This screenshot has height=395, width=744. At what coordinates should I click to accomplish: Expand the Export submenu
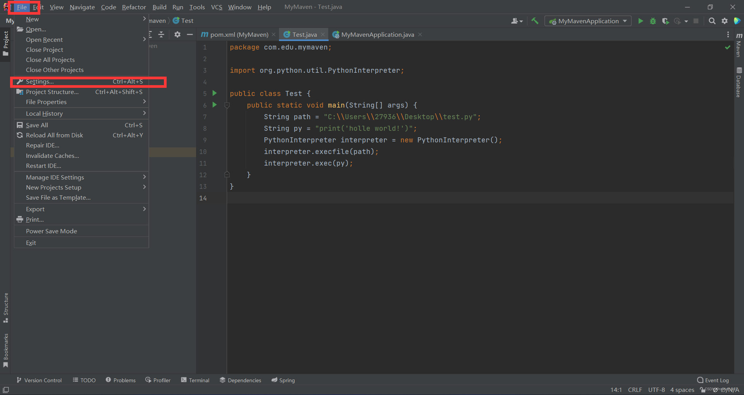(81, 209)
